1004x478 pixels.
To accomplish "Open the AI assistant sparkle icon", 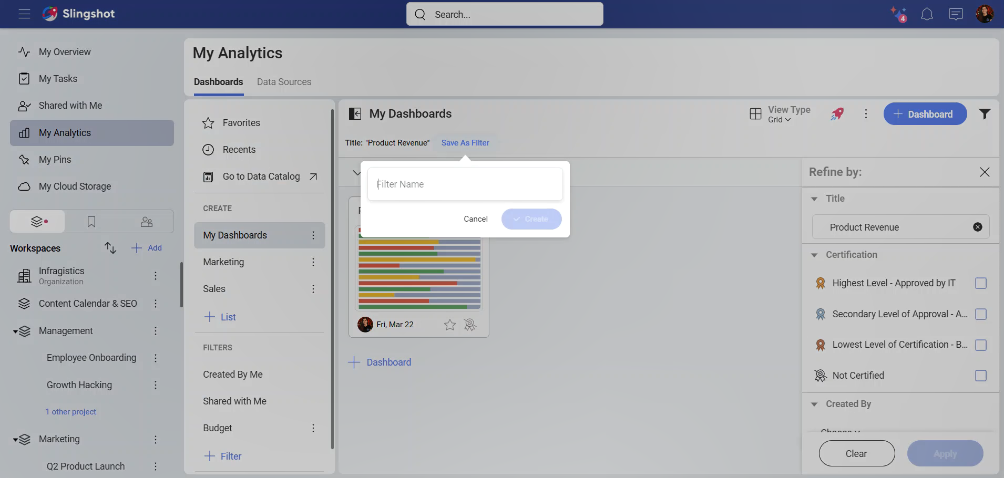I will pos(898,14).
